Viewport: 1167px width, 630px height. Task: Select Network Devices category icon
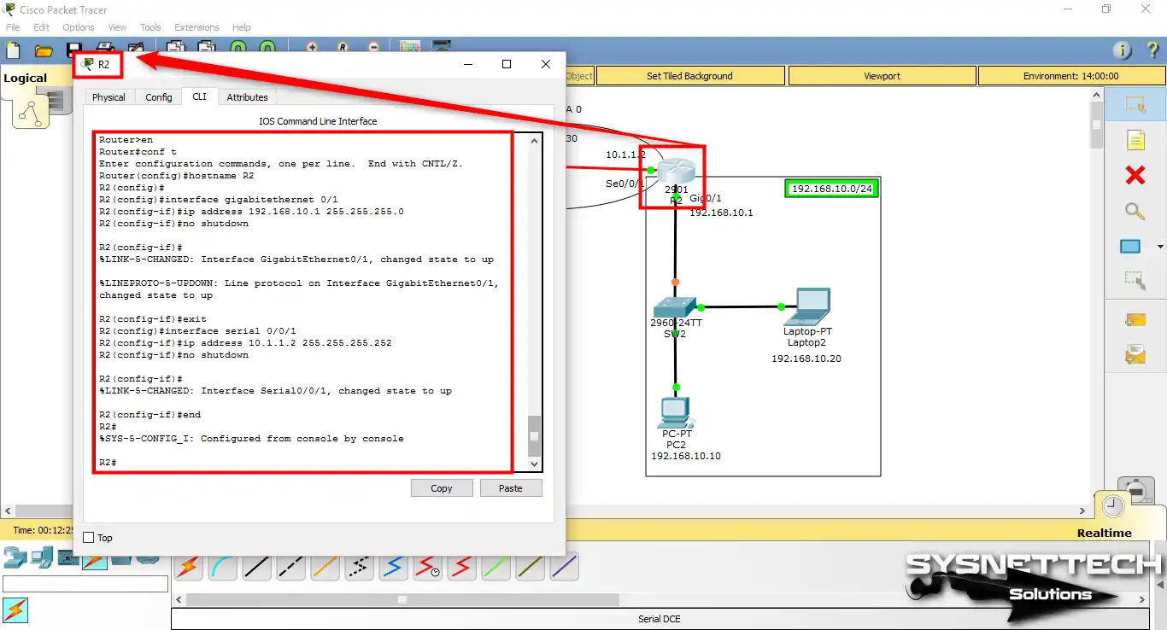(15, 559)
